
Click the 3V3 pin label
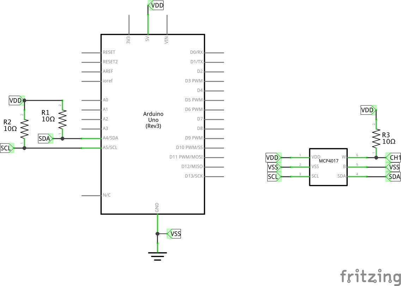(128, 40)
